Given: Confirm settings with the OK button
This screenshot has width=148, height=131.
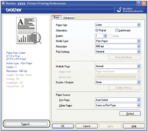Looking at the screenshot, I should click(x=63, y=126).
